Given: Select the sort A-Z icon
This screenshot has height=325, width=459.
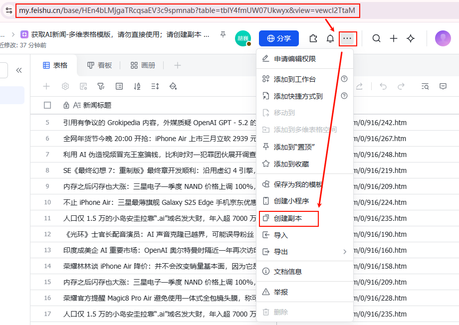Looking at the screenshot, I should point(137,86).
